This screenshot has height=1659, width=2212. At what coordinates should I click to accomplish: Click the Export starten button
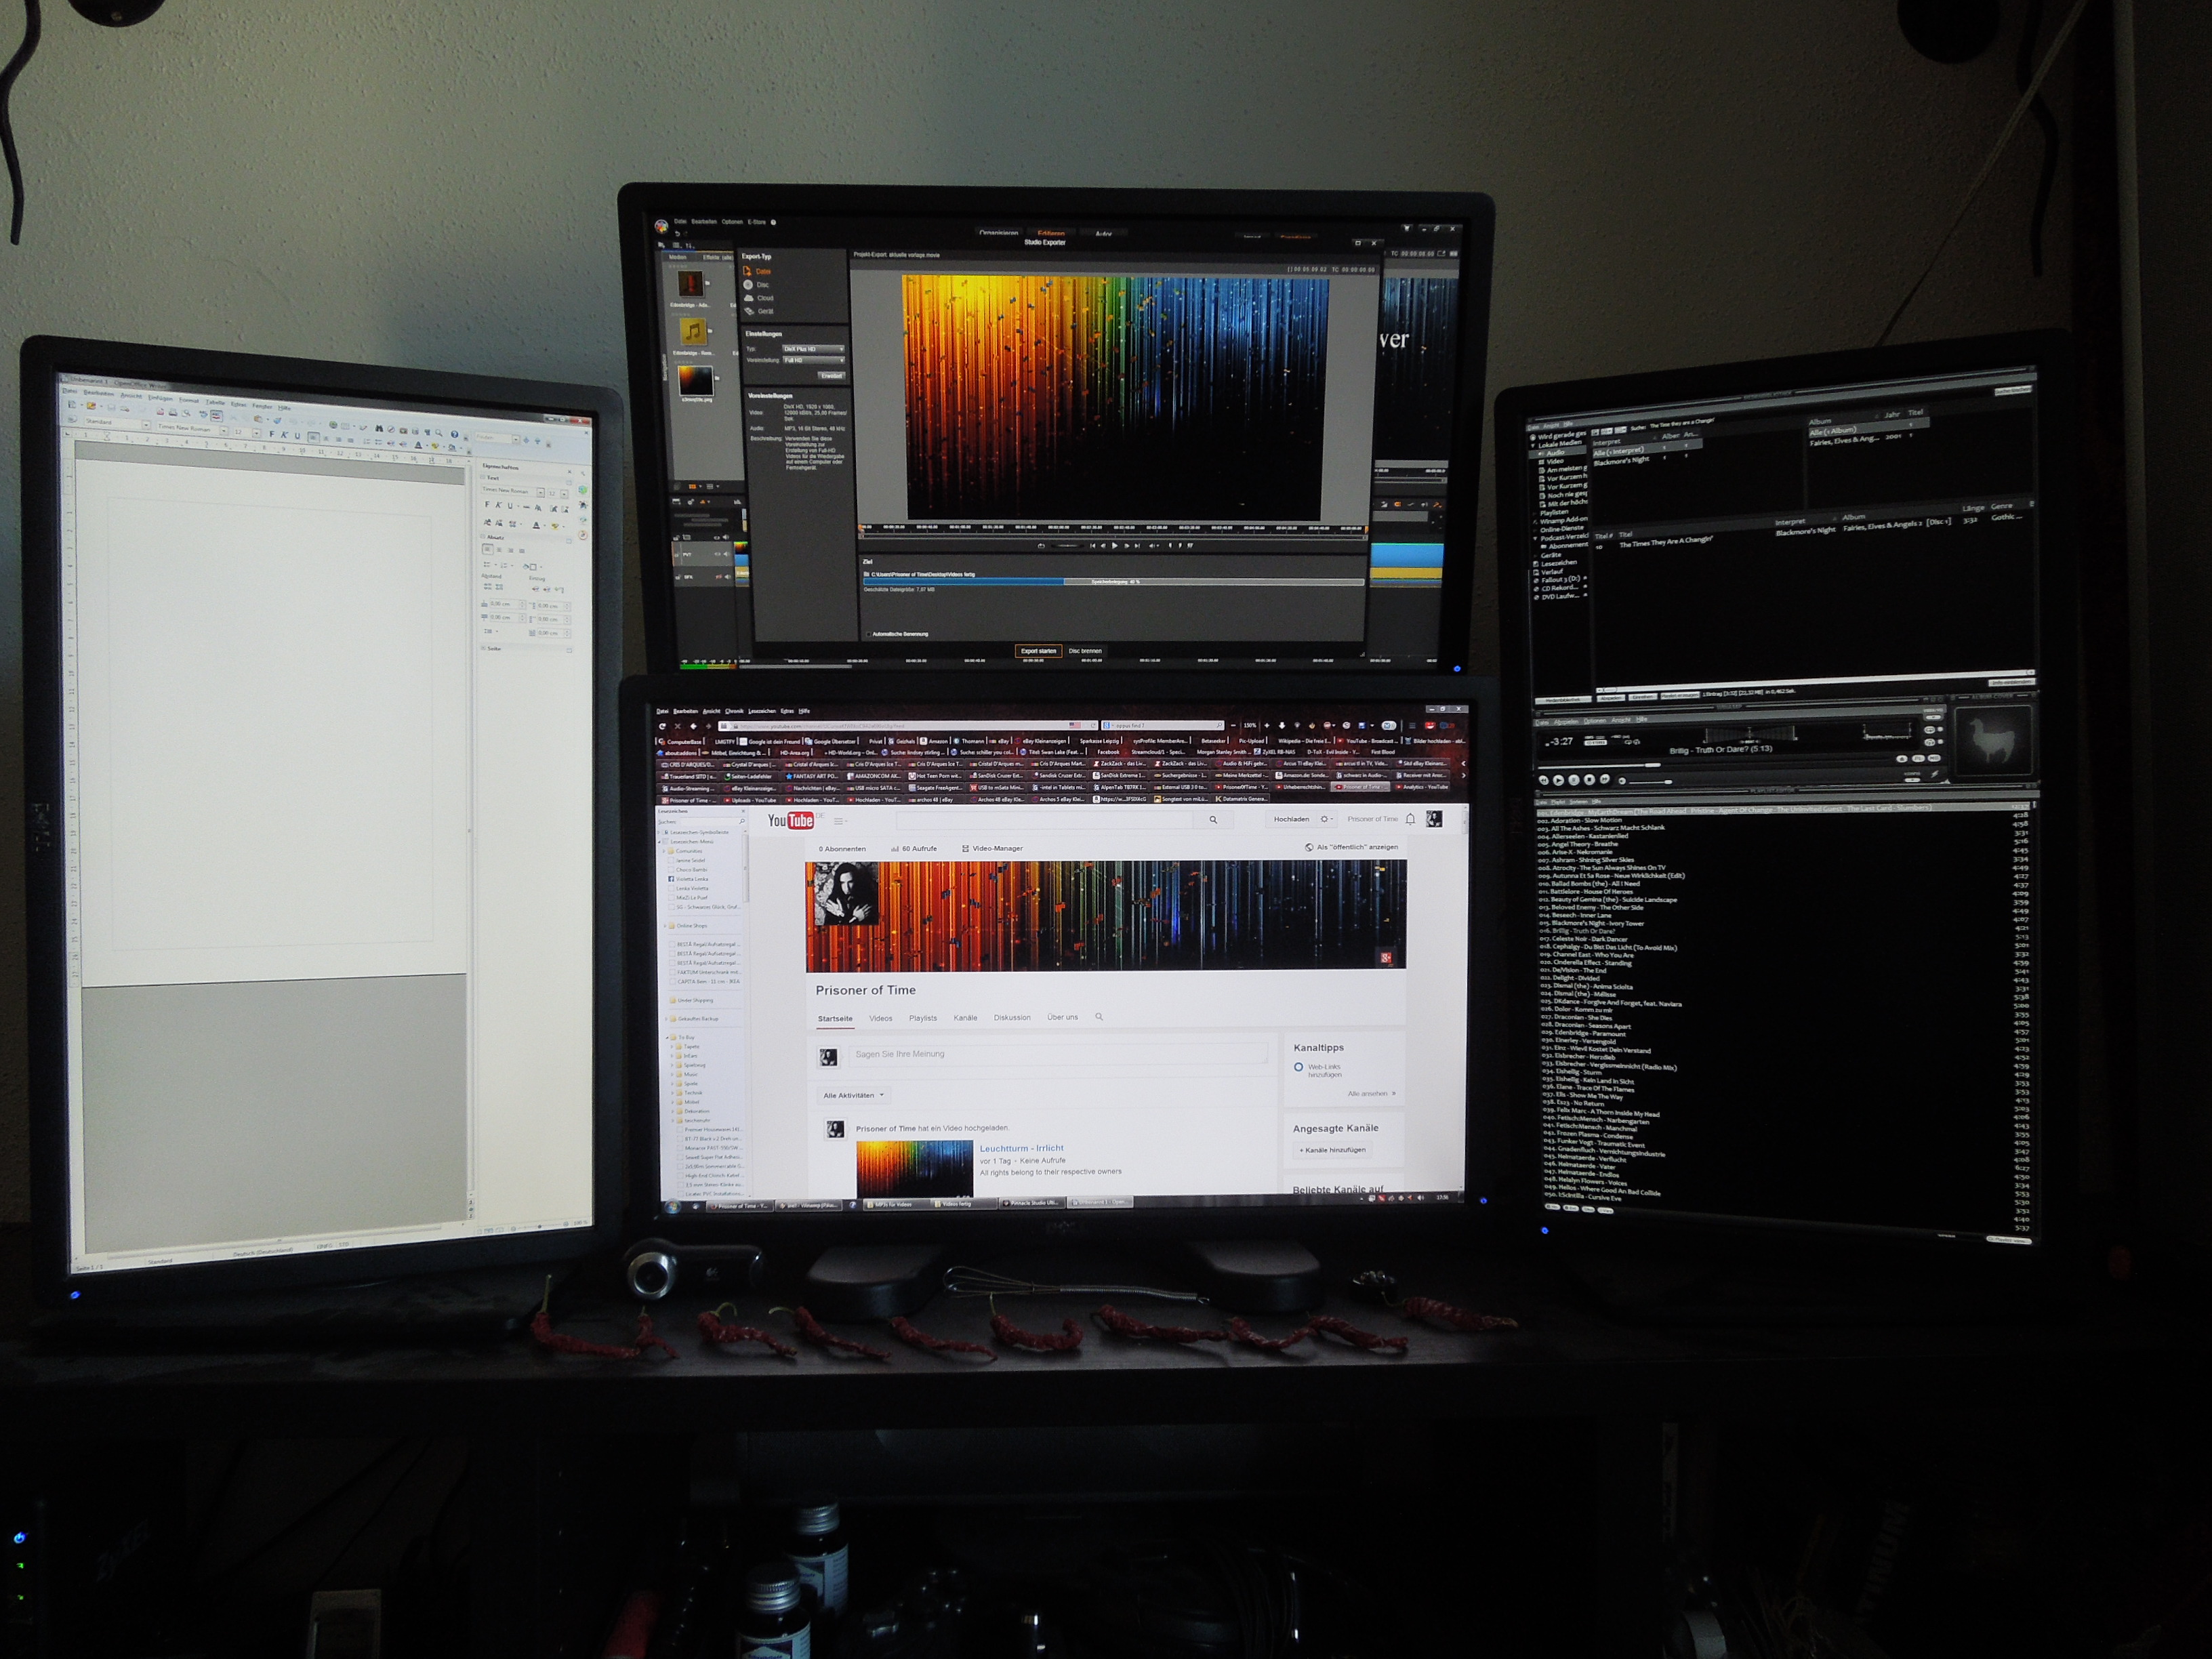click(1038, 651)
